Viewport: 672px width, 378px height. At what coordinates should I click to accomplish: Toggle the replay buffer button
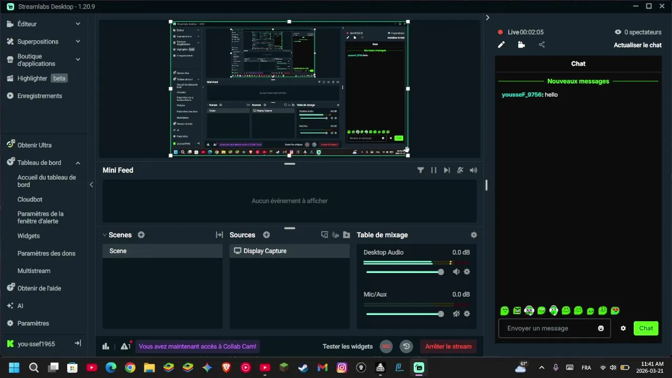(406, 346)
